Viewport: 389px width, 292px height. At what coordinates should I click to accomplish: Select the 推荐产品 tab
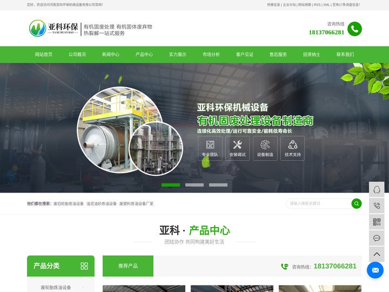[128, 266]
